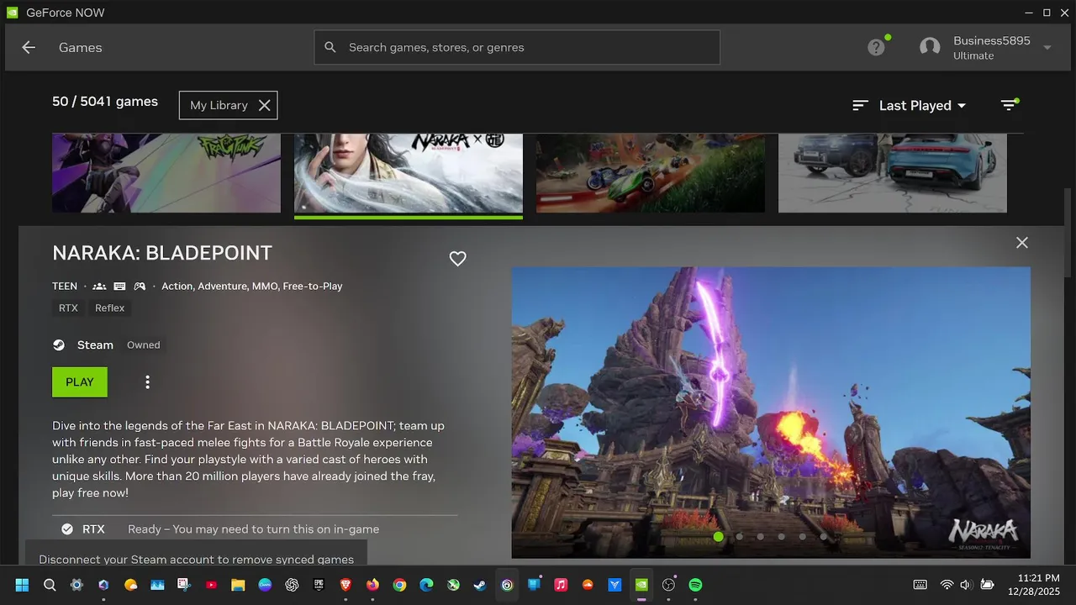Click the magnifier icon in search box
This screenshot has width=1076, height=605.
[330, 47]
